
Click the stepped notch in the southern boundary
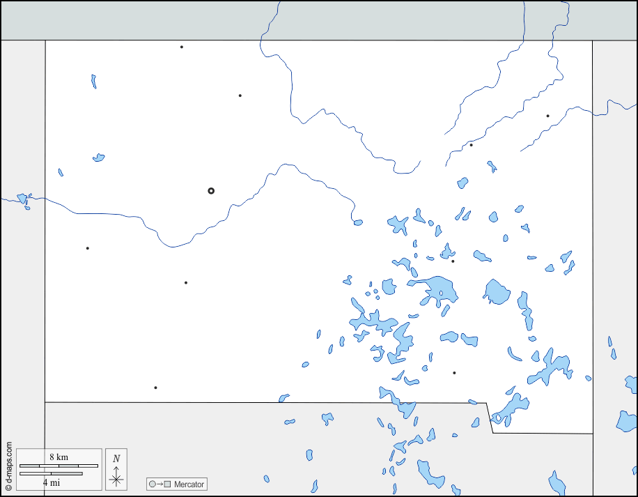489,417
